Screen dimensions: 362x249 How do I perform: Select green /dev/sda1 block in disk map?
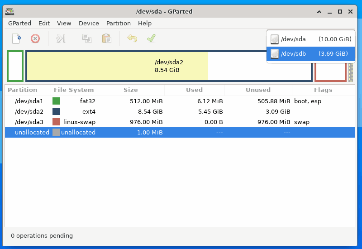point(15,66)
